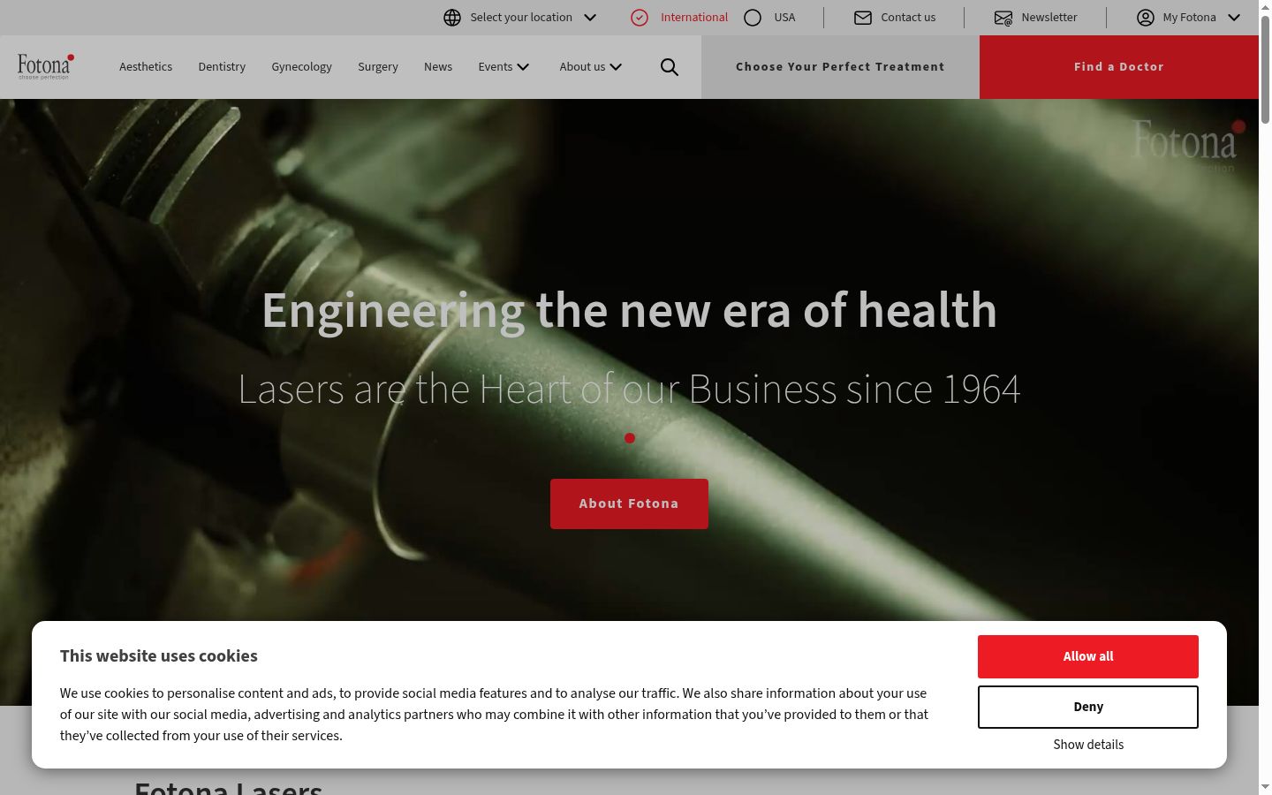Screen dimensions: 1272x795
Task: Click the "Engineering the new era of health" headline
Action: click(629, 311)
